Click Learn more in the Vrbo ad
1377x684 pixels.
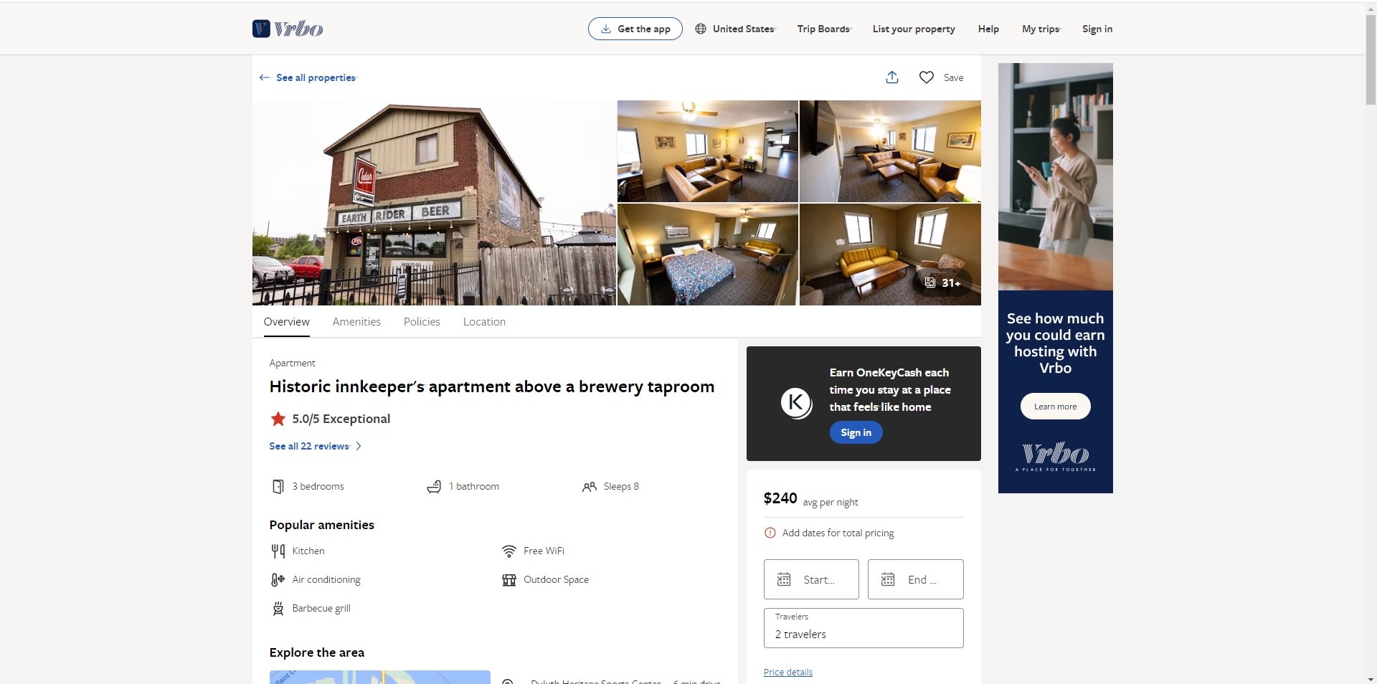point(1055,407)
